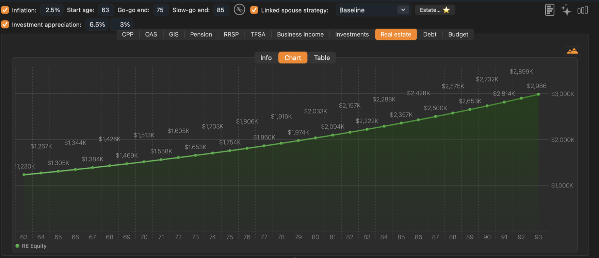Screen dimensions: 599x258
Task: Switch to the RRSP tab
Action: pyautogui.click(x=231, y=34)
